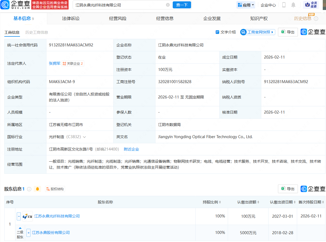Expand 江苏永鼎股份有限公司 using the plus control
The image size is (326, 242).
point(28,233)
